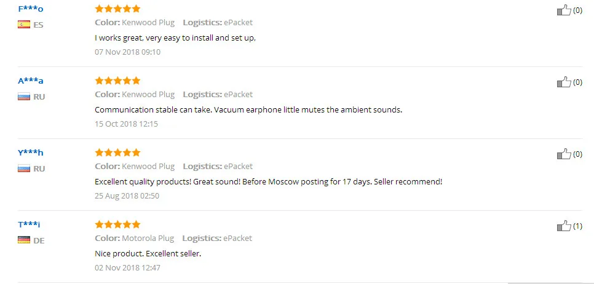Click the Germany flag icon
Image resolution: width=594 pixels, height=284 pixels.
[24, 240]
